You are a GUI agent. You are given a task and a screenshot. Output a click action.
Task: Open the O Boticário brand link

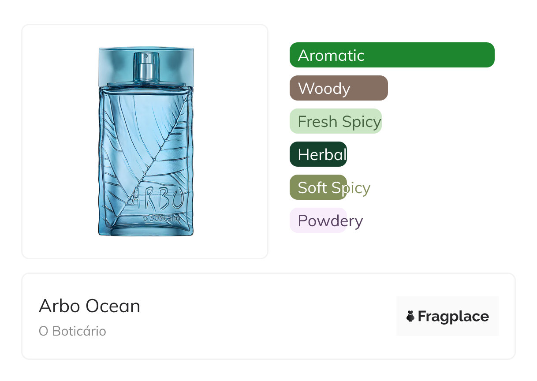(x=72, y=331)
